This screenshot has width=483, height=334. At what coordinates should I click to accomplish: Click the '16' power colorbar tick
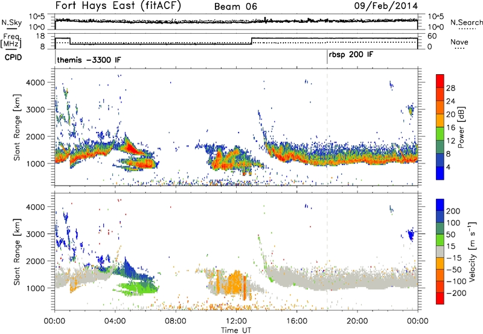coord(450,127)
